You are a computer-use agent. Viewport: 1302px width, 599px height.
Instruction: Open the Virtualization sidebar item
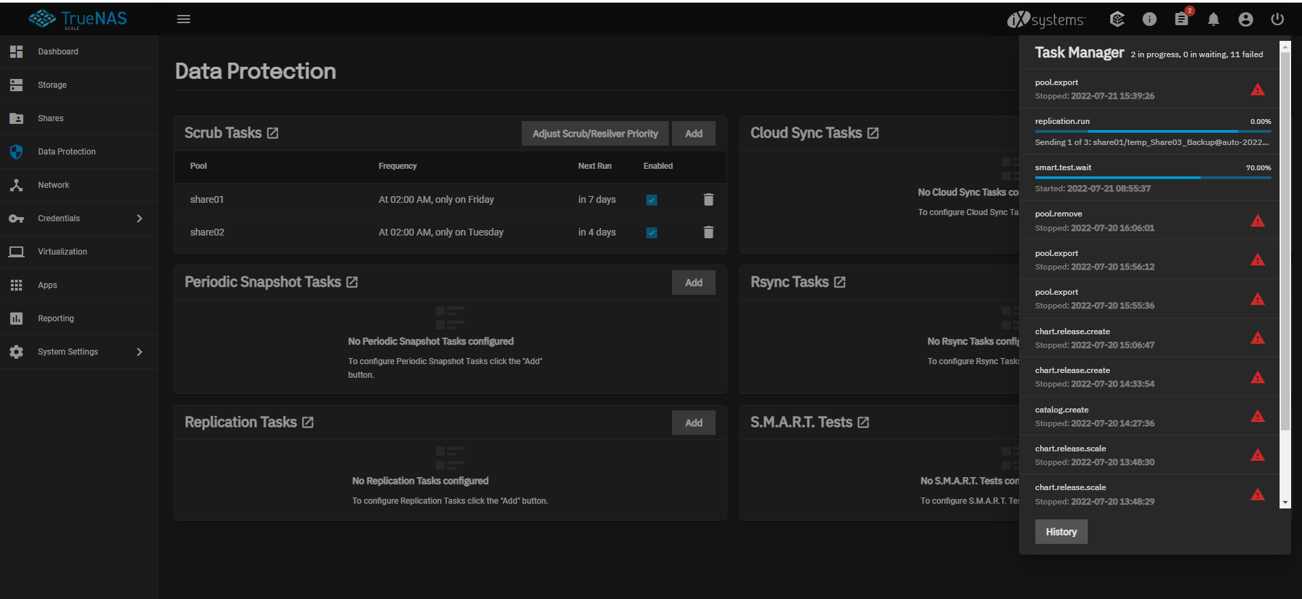click(x=63, y=252)
